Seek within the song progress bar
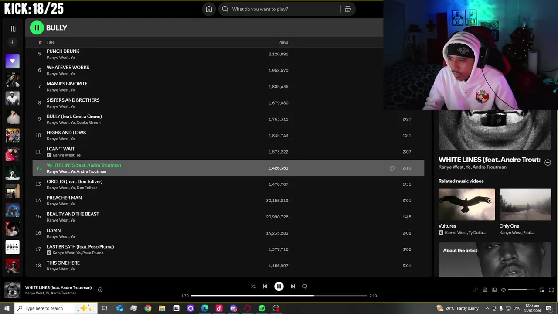This screenshot has width=558, height=314. click(x=279, y=296)
